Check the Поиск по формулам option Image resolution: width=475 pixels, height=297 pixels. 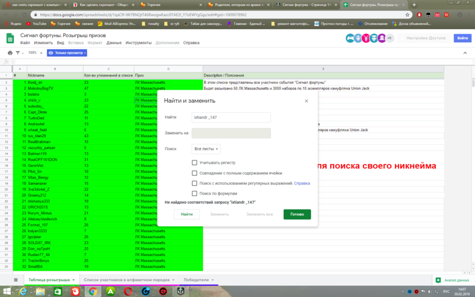[x=195, y=194]
